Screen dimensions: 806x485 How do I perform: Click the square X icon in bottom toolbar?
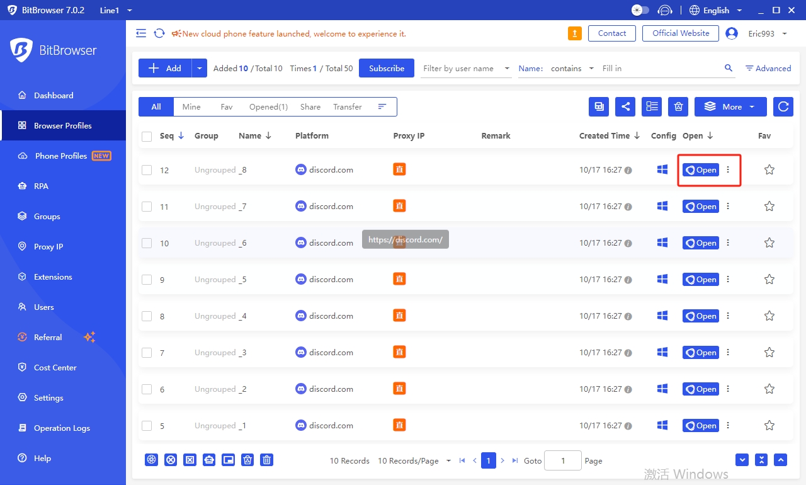pyautogui.click(x=190, y=460)
